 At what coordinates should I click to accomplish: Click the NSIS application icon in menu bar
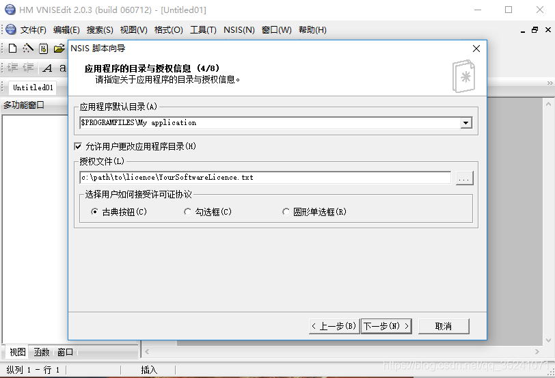(x=11, y=29)
